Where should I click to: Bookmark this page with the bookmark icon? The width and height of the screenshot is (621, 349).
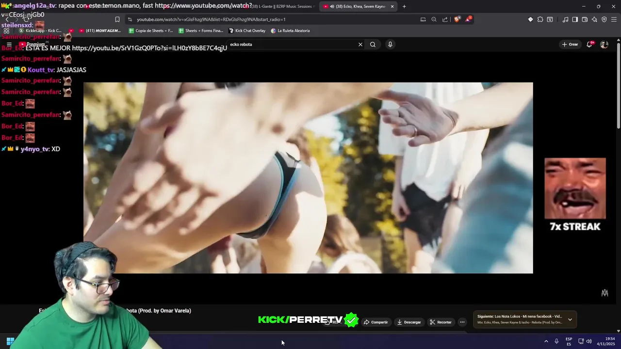[117, 19]
